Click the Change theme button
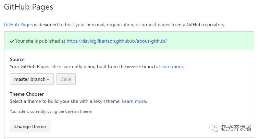 30,126
